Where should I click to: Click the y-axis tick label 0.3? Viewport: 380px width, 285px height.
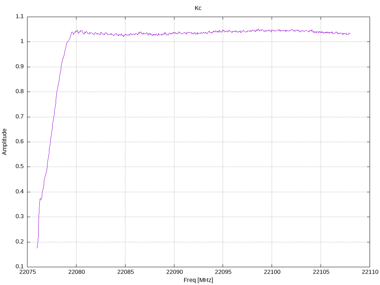pos(20,217)
